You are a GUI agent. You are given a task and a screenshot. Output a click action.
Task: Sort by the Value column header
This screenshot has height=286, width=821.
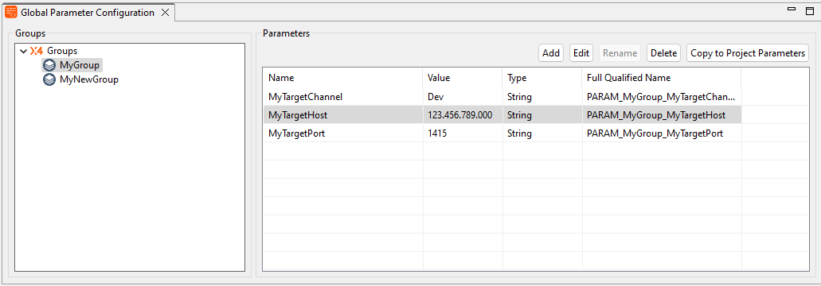[463, 78]
